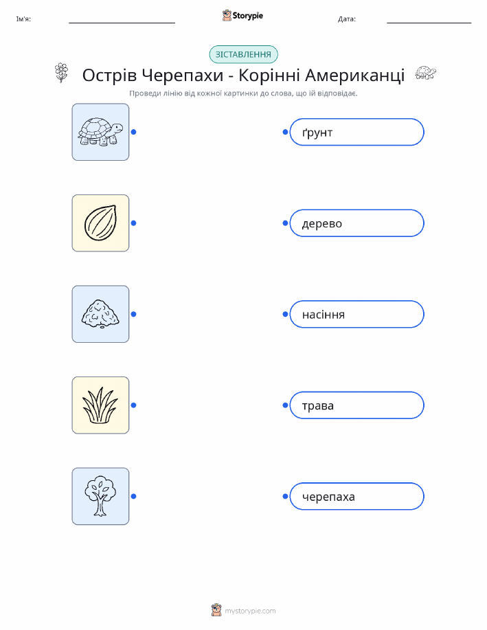Click the word box трава
Screen dimensions: 487x630
point(356,405)
